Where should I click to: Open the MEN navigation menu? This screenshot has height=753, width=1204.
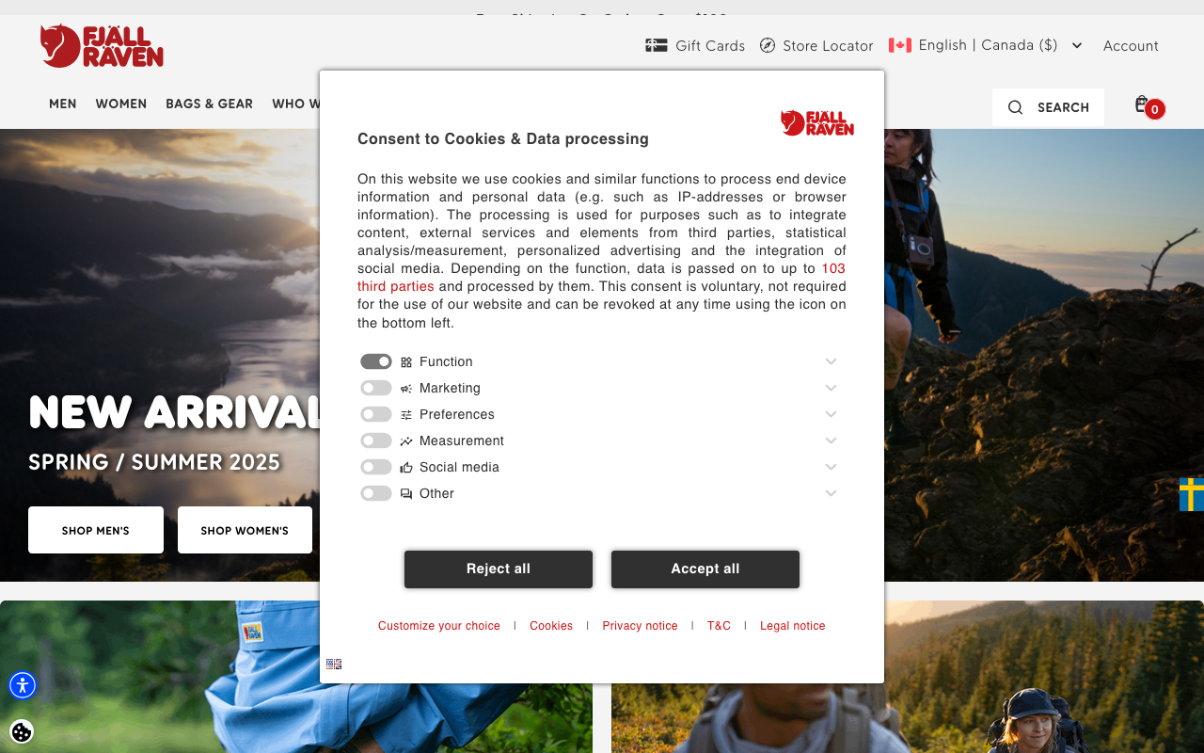click(63, 104)
